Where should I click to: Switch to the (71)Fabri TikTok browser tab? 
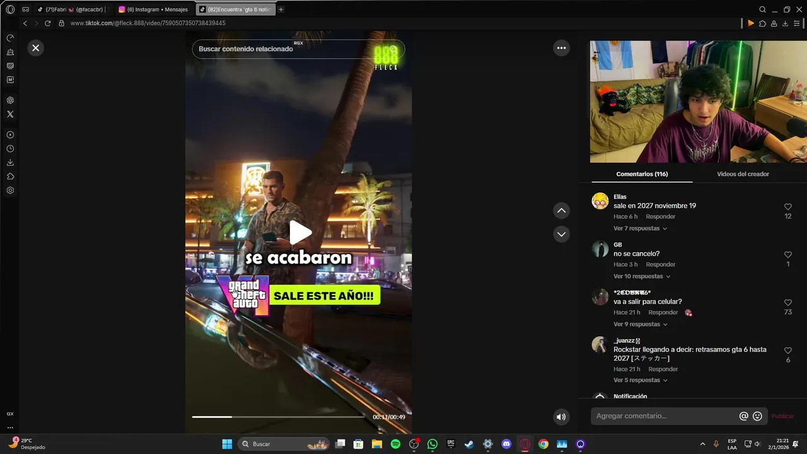coord(73,9)
